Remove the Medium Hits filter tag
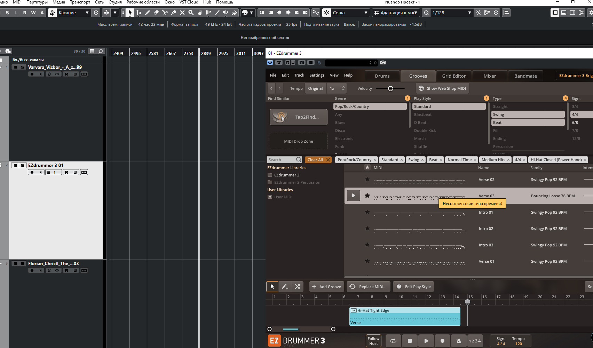593x348 pixels. [x=508, y=160]
